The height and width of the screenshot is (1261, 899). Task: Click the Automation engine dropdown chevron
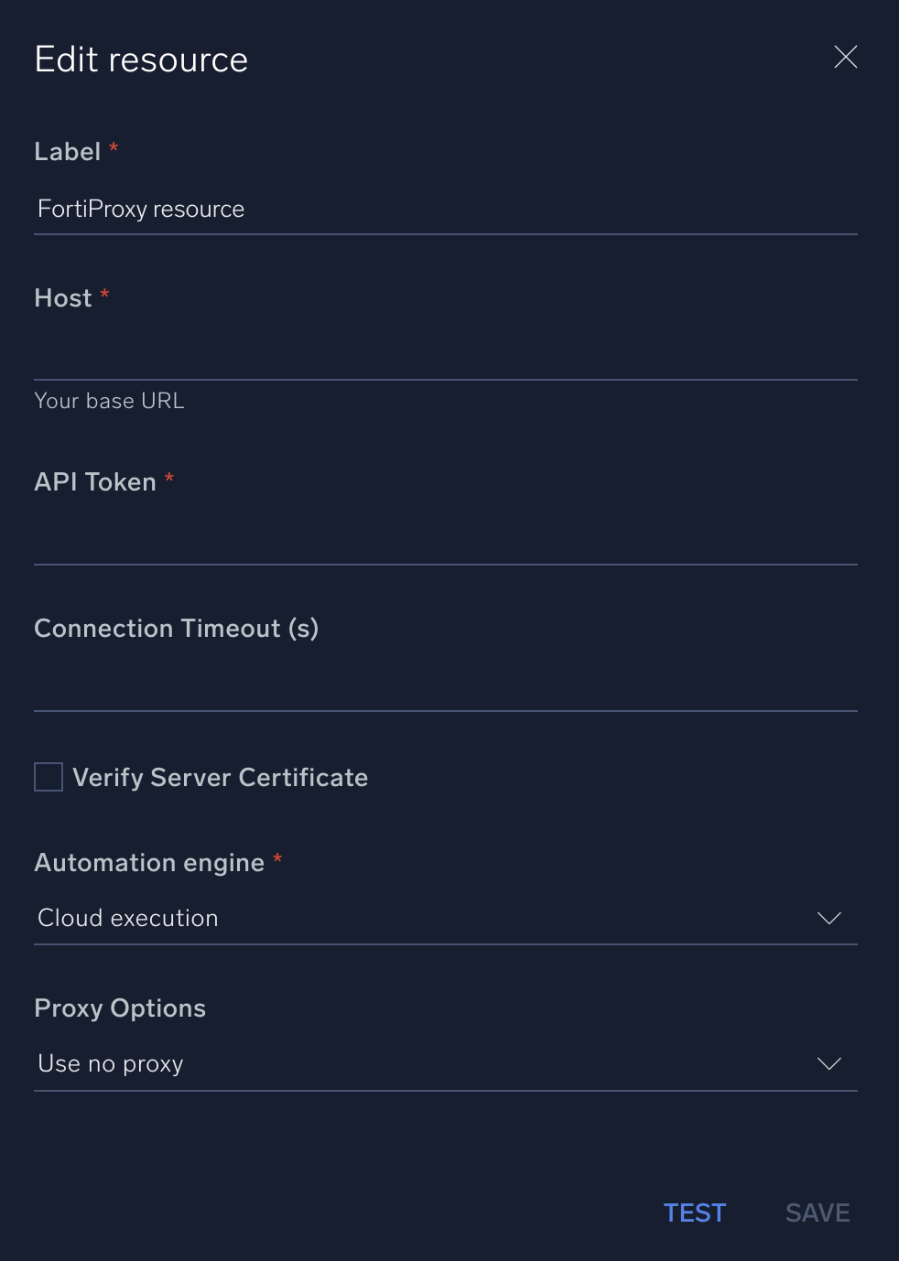click(829, 919)
